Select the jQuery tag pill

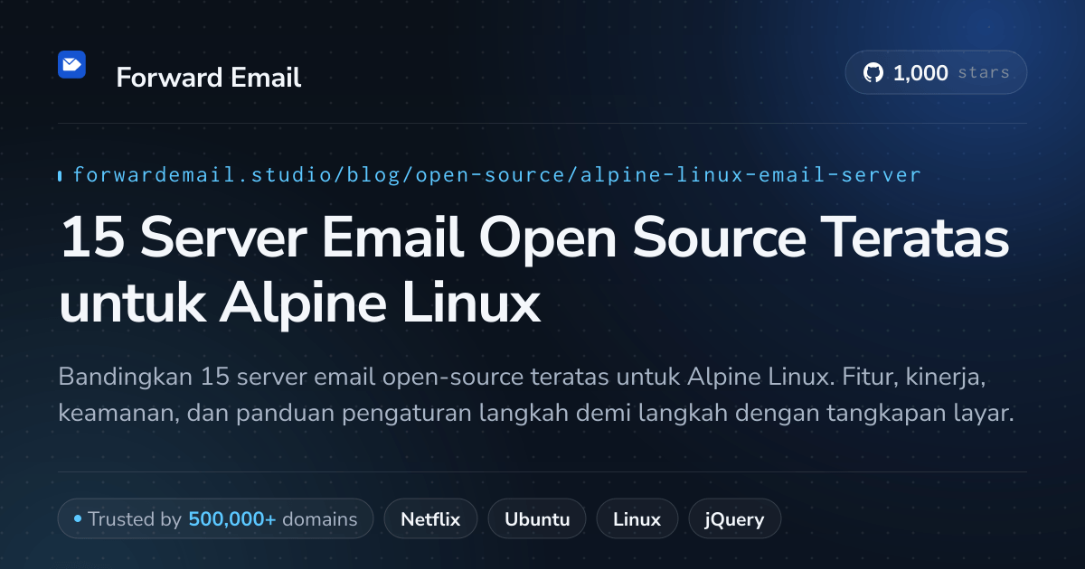click(x=735, y=519)
